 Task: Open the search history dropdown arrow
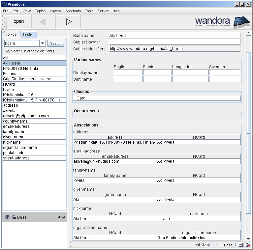click(x=43, y=43)
